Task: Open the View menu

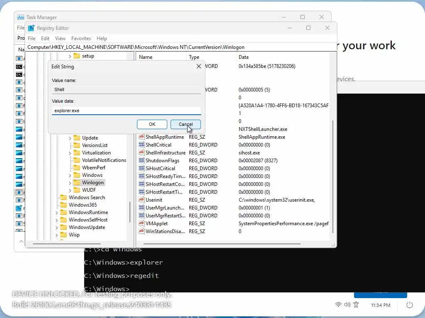Action: coord(60,39)
